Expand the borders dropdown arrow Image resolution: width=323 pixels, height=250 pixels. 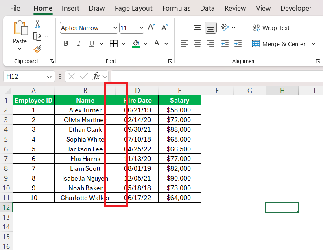(x=123, y=44)
